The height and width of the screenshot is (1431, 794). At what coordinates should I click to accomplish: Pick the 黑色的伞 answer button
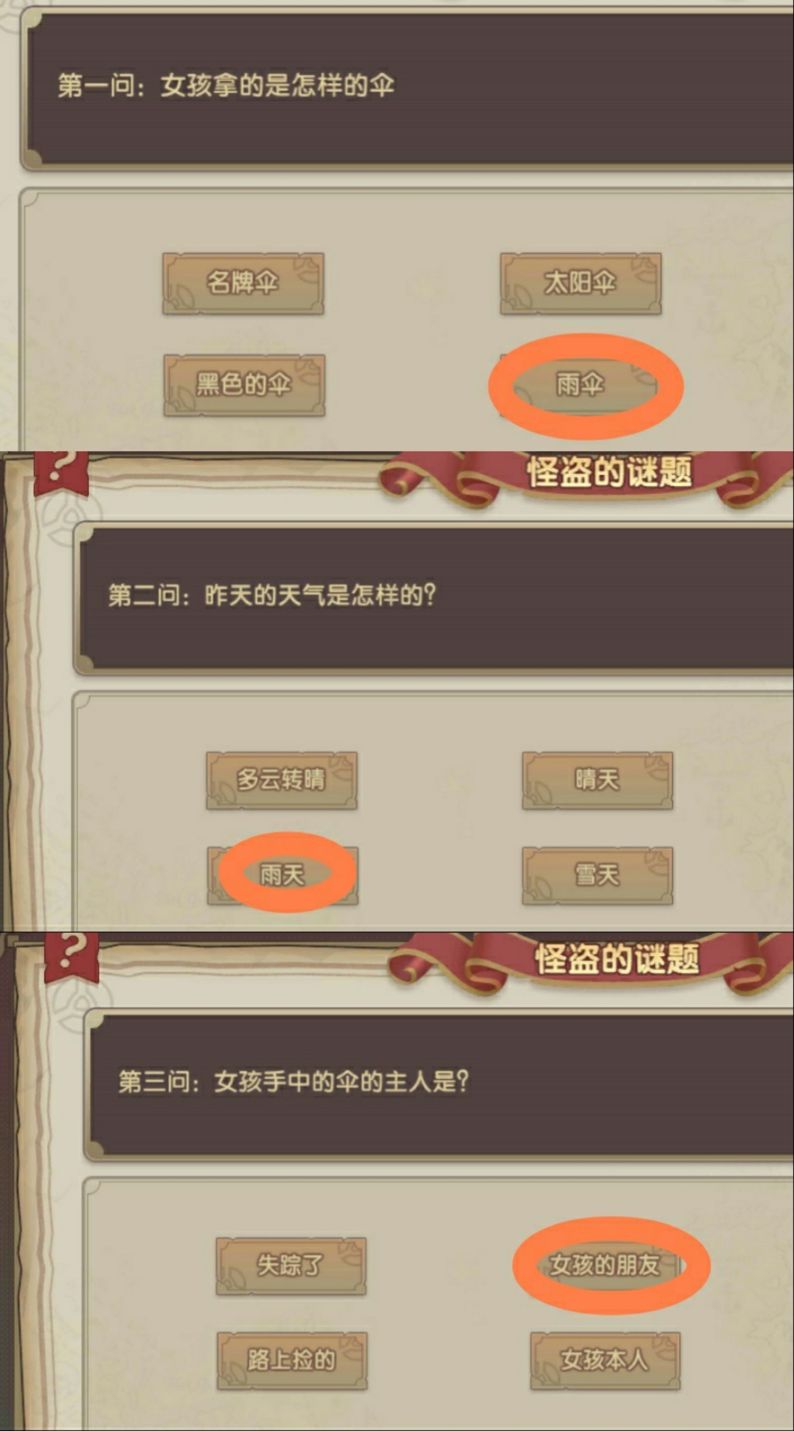244,385
